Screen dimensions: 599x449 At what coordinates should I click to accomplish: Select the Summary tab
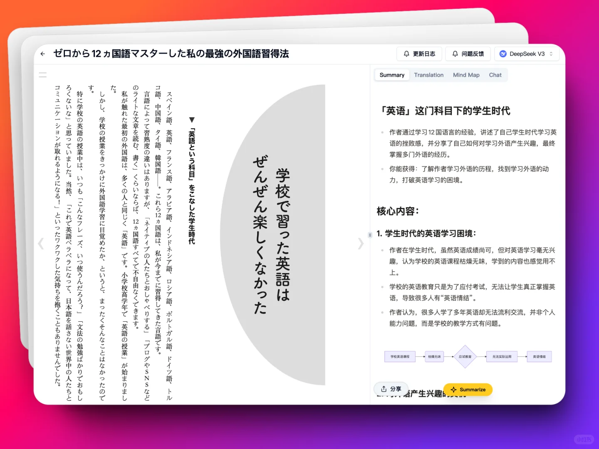point(391,75)
